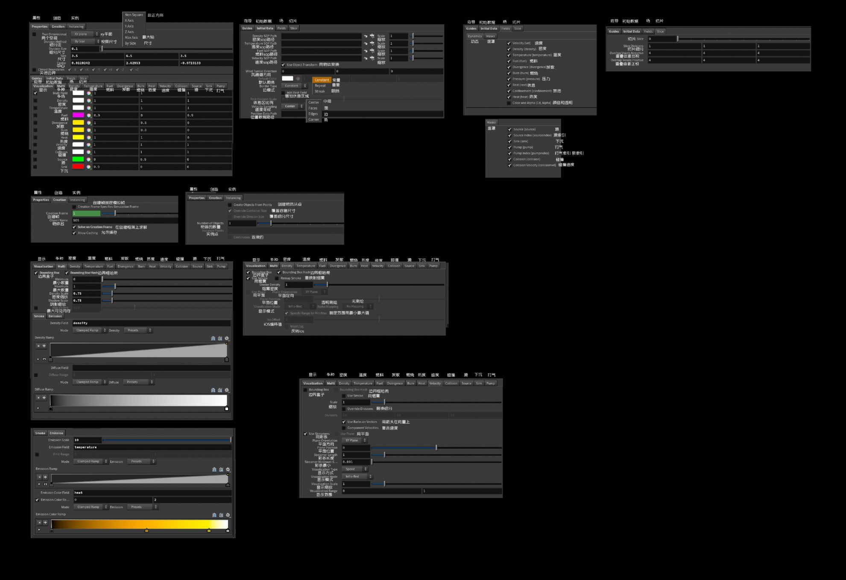Click Emission Color Field containing heat

click(x=152, y=493)
